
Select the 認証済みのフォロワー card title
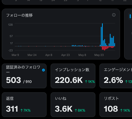point(23,69)
